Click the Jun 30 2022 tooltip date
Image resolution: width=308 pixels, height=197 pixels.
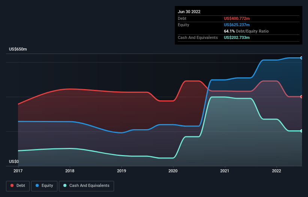[x=189, y=12]
